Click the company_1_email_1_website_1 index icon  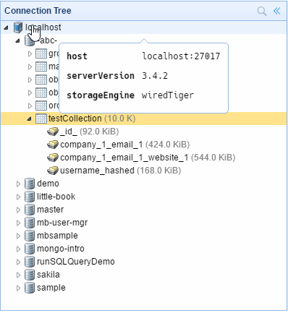53,158
